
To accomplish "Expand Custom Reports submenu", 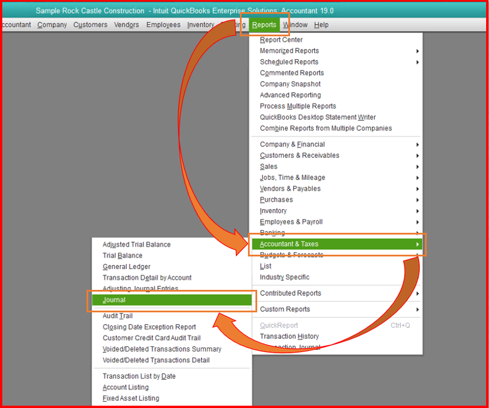I will click(x=337, y=309).
